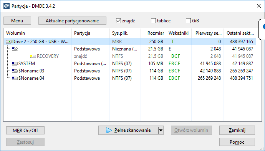Screen dimensions: 265x151
Task: Click last sector 488 394 751
Action: pos(242,78)
